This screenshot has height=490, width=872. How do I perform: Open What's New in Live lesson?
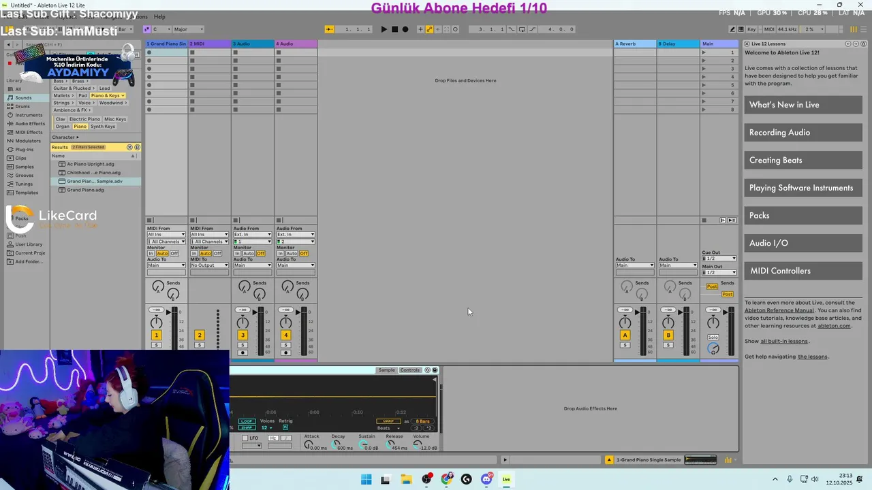(803, 105)
